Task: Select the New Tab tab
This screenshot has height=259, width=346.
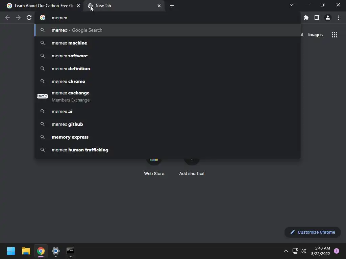Action: click(124, 6)
